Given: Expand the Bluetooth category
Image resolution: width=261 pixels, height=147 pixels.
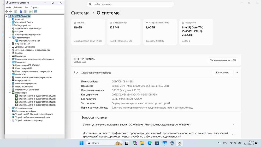Looking at the screenshot, I should point(10,19).
